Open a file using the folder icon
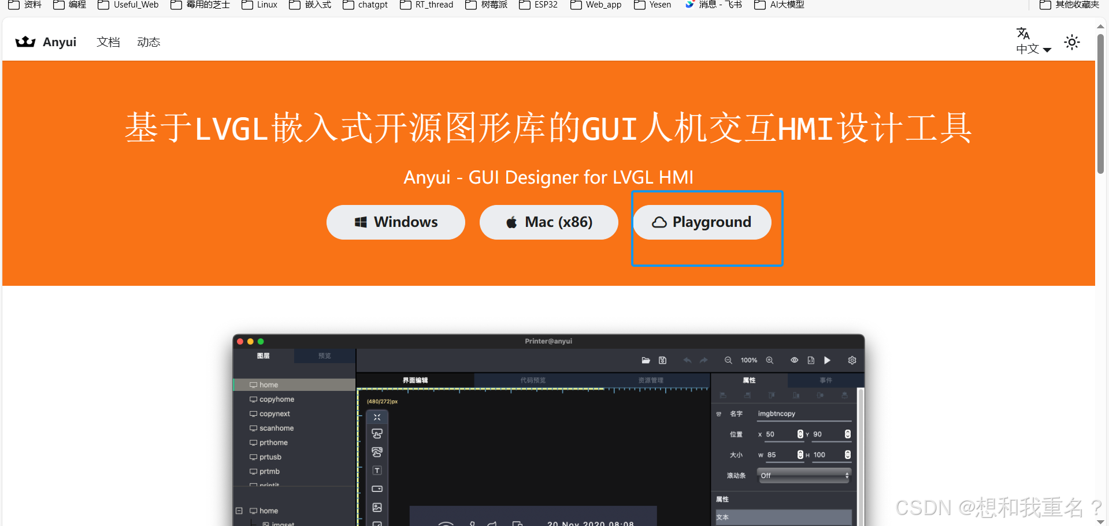The image size is (1109, 526). coord(646,360)
